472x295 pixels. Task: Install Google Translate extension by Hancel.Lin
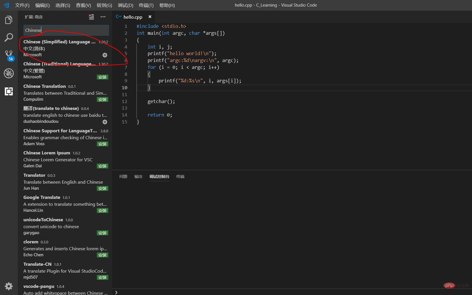[x=103, y=211]
